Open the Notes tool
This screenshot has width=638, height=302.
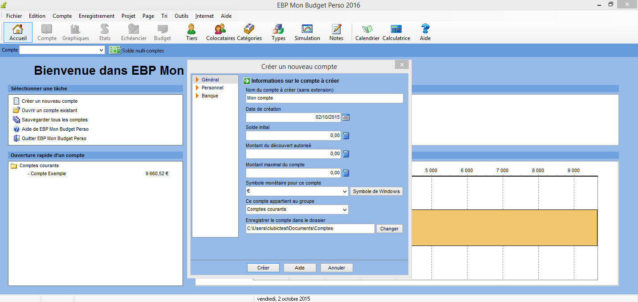point(336,32)
